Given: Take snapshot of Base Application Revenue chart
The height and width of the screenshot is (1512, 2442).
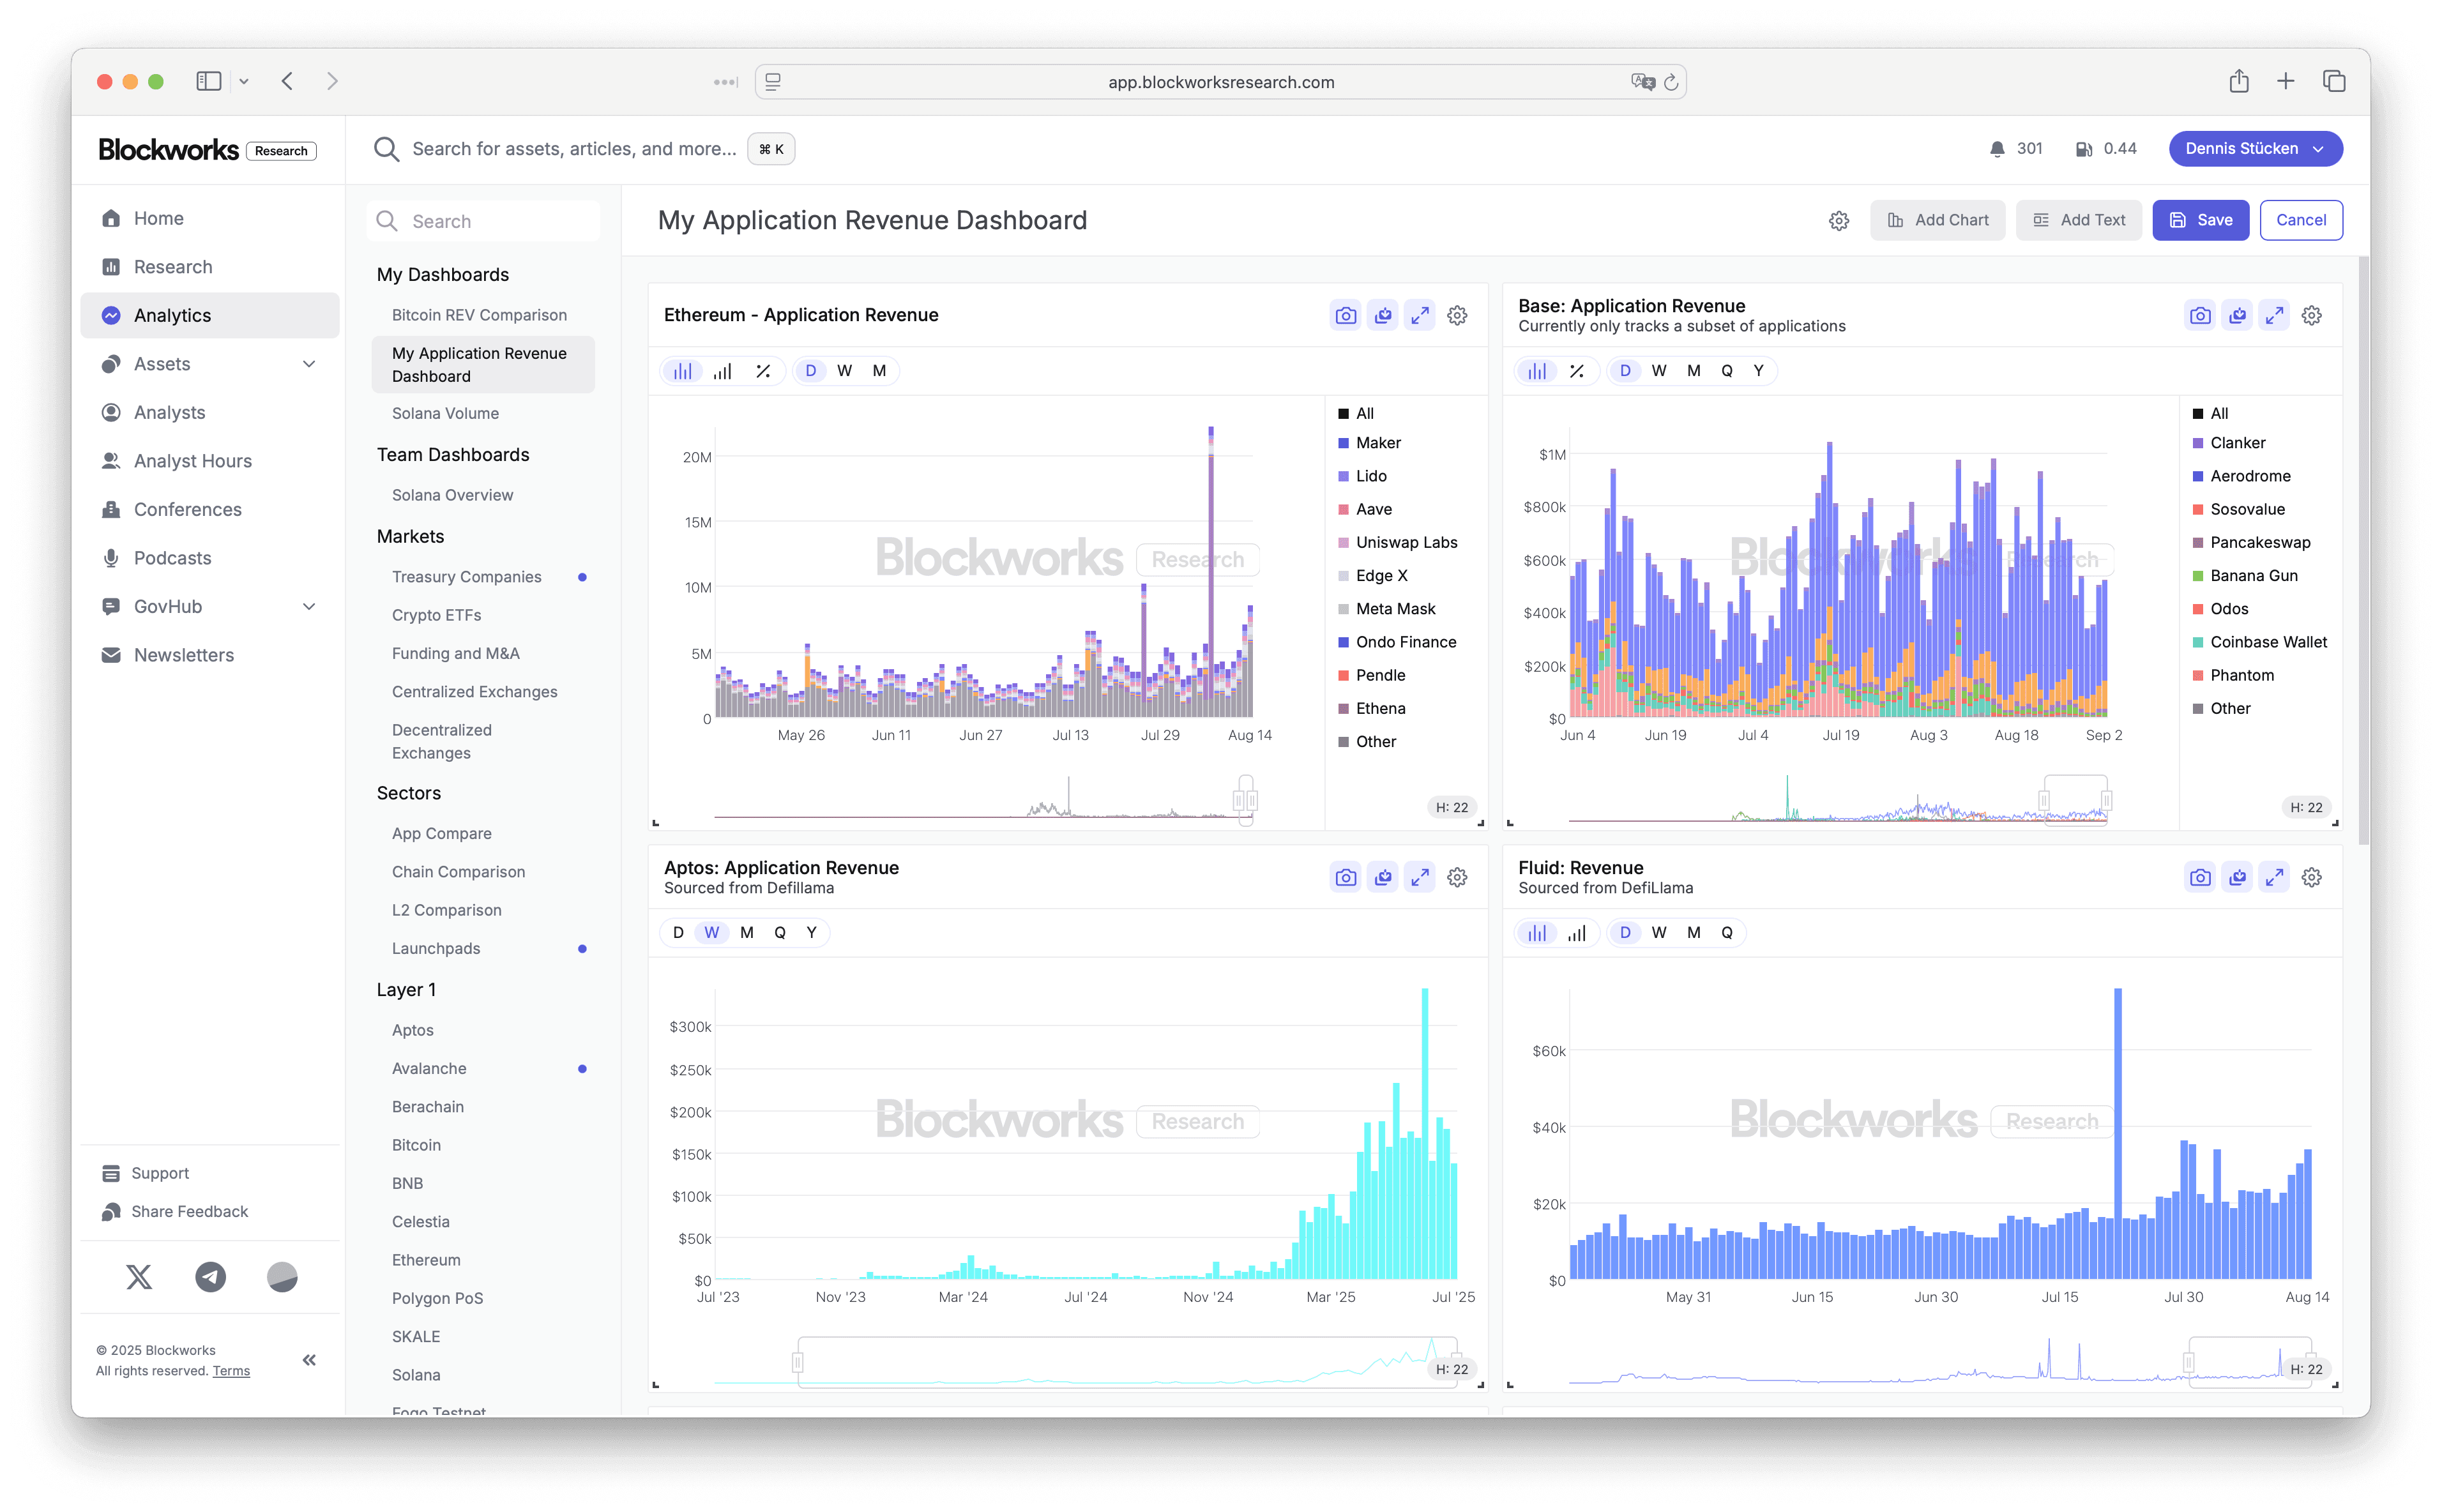Looking at the screenshot, I should (x=2200, y=316).
